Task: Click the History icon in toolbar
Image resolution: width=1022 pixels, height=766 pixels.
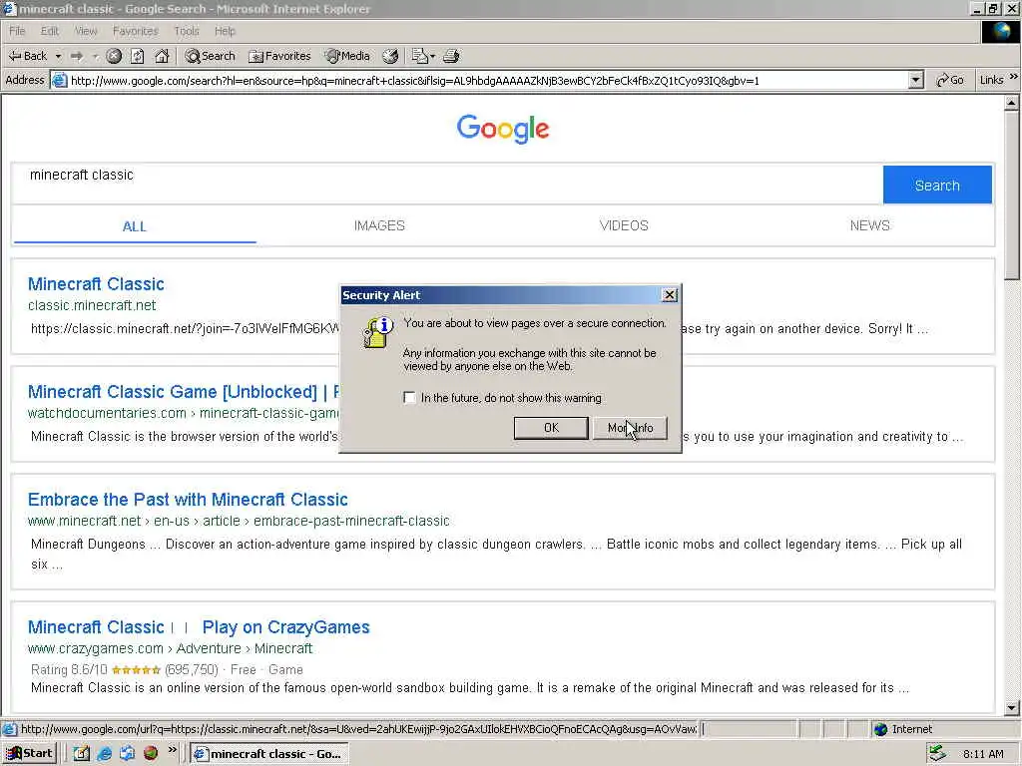Action: coord(390,57)
